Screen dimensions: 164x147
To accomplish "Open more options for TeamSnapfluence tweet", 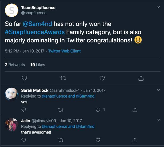I will click(x=158, y=7).
